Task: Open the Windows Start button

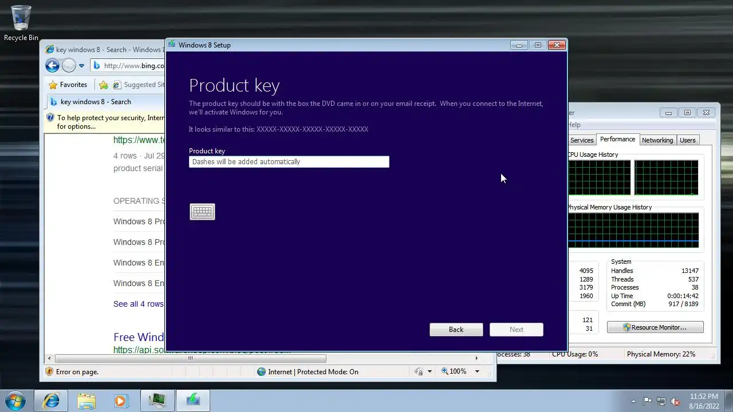Action: pos(15,401)
